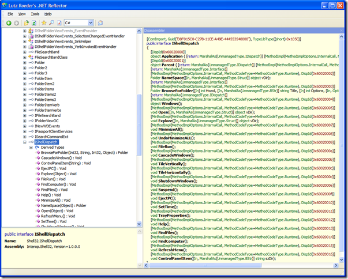This screenshot has width=348, height=279.
Task: Click the Search magnifier icon
Action: point(51,22)
